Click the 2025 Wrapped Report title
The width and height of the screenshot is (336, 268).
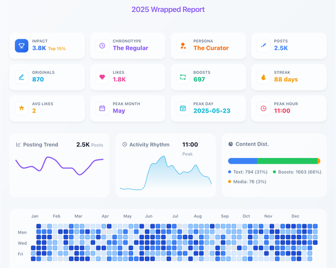click(x=168, y=9)
